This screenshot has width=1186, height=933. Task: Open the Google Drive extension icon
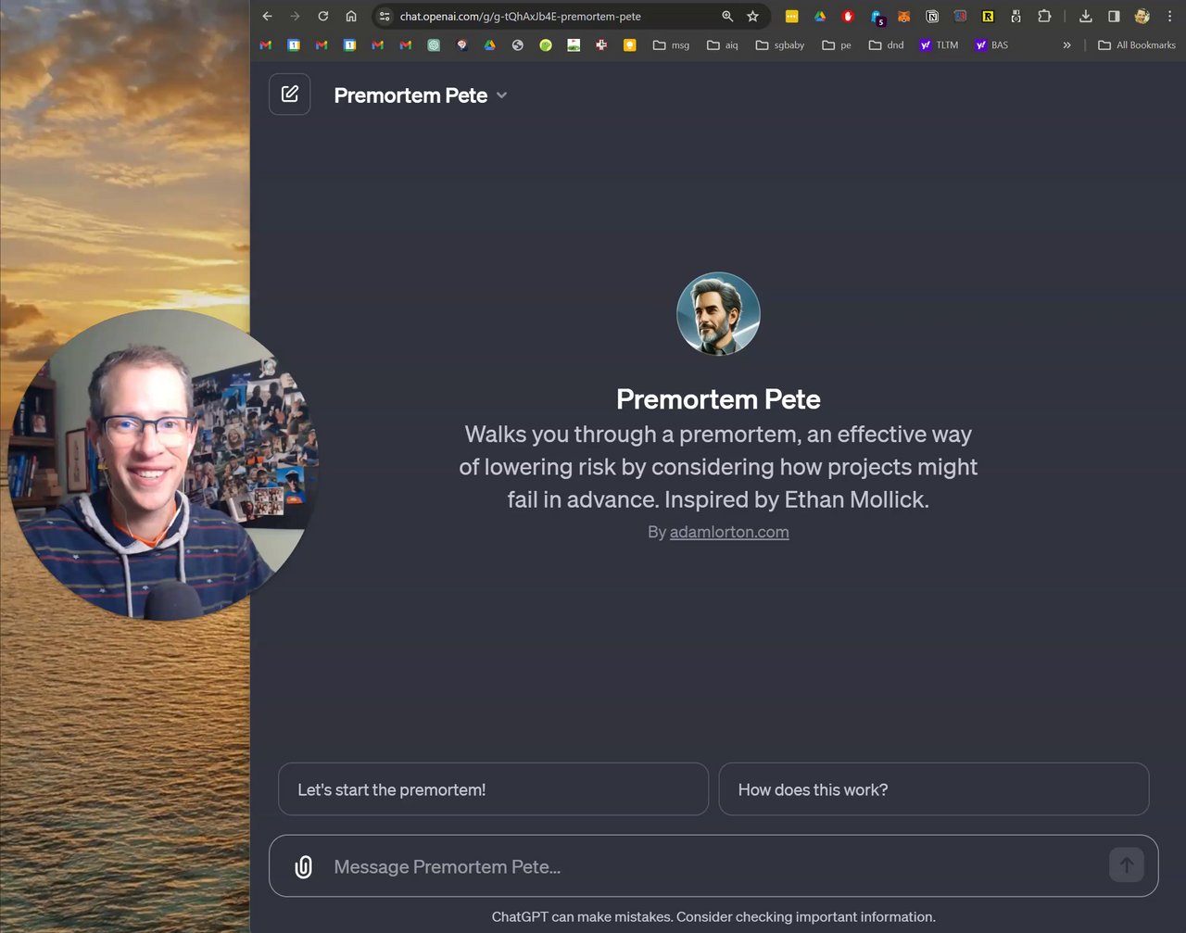click(x=820, y=16)
